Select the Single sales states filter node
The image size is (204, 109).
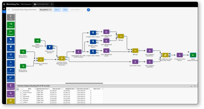point(93,33)
